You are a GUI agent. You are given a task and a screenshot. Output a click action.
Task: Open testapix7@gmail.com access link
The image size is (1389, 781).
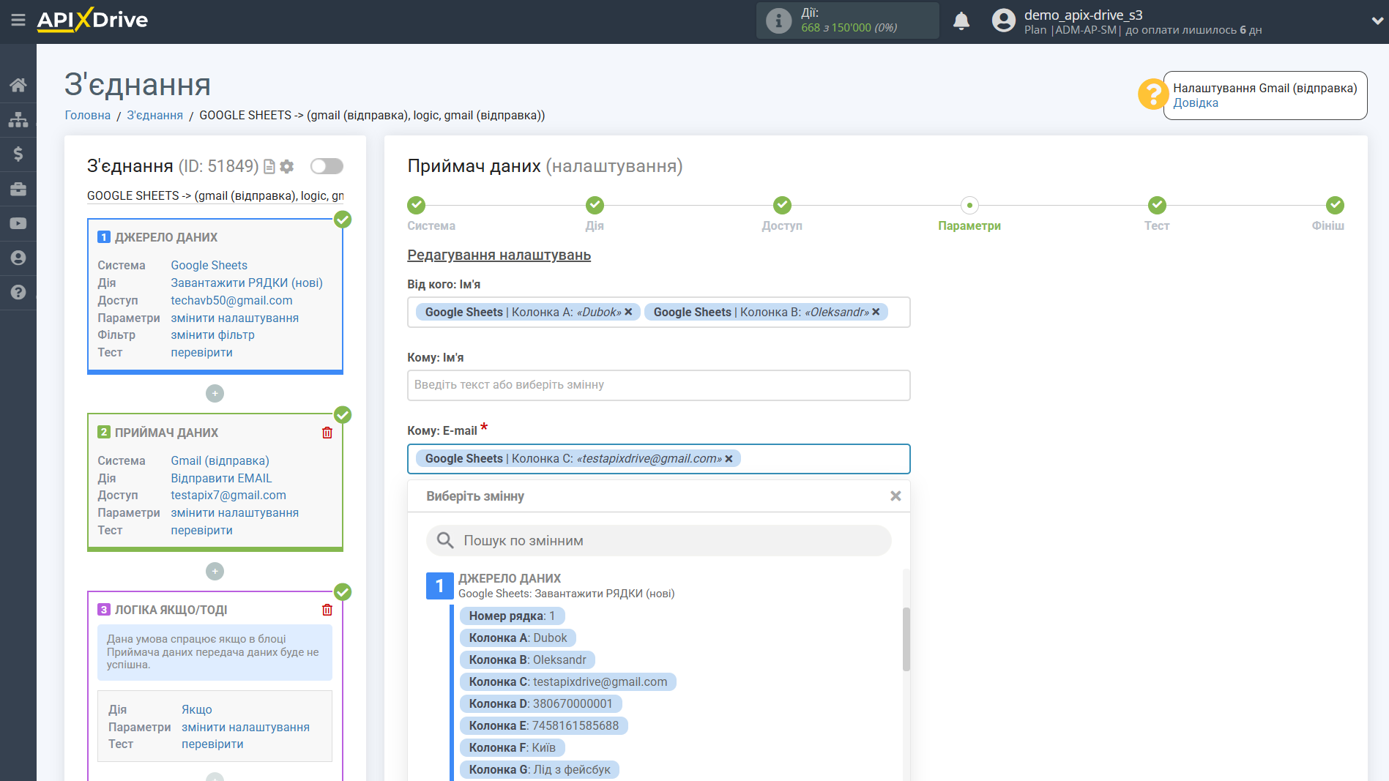coord(228,496)
